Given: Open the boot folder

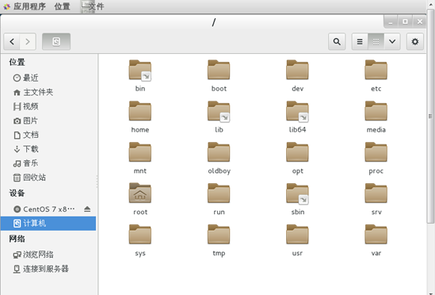Looking at the screenshot, I should [x=219, y=70].
